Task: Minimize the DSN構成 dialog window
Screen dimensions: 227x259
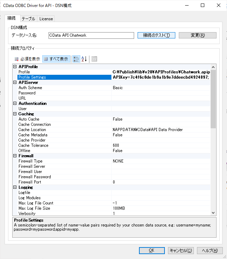Action: [x=187, y=5]
